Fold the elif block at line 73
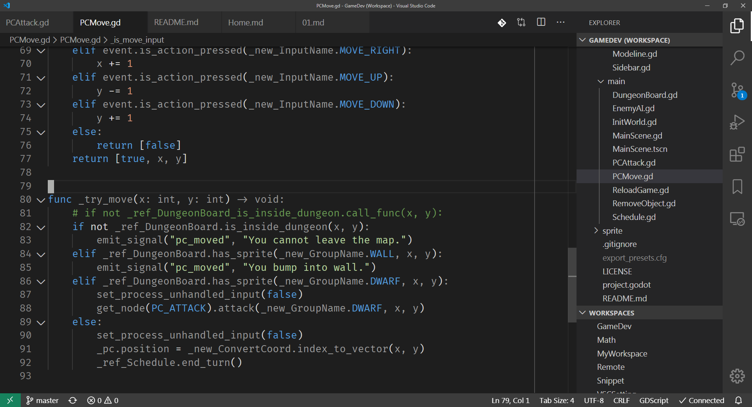Viewport: 752px width, 407px height. pos(41,105)
